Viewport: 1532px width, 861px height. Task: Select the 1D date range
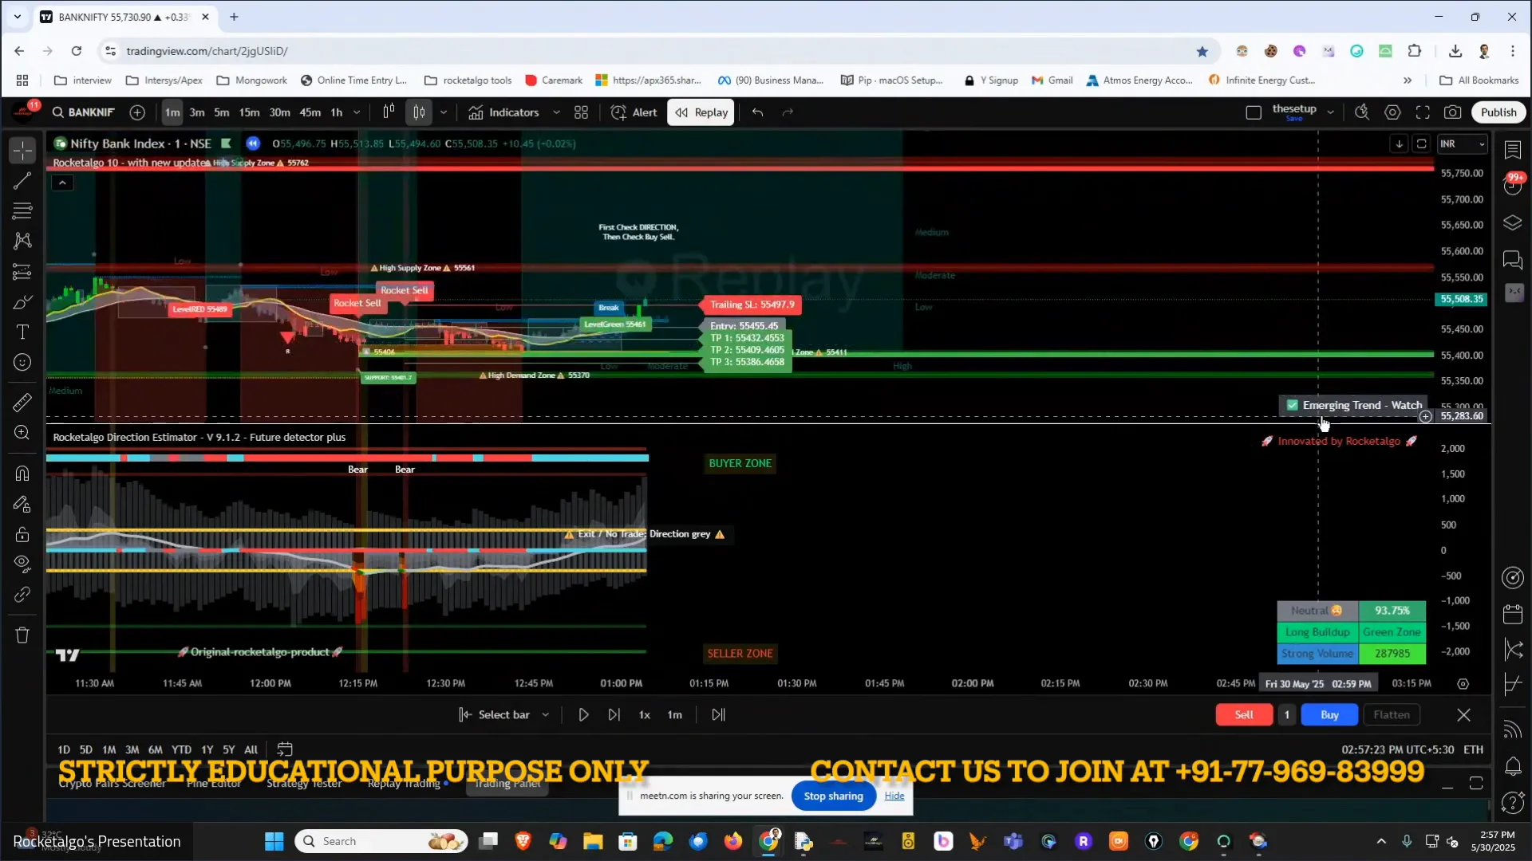click(x=64, y=749)
